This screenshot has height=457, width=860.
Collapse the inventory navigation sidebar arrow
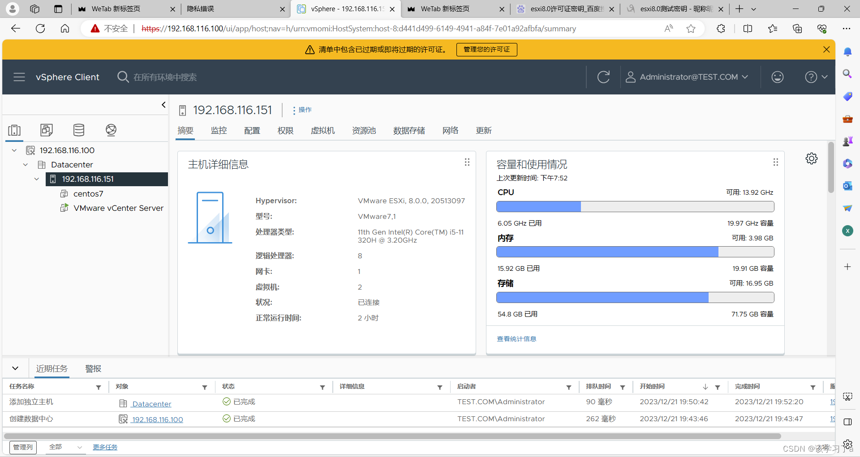163,105
